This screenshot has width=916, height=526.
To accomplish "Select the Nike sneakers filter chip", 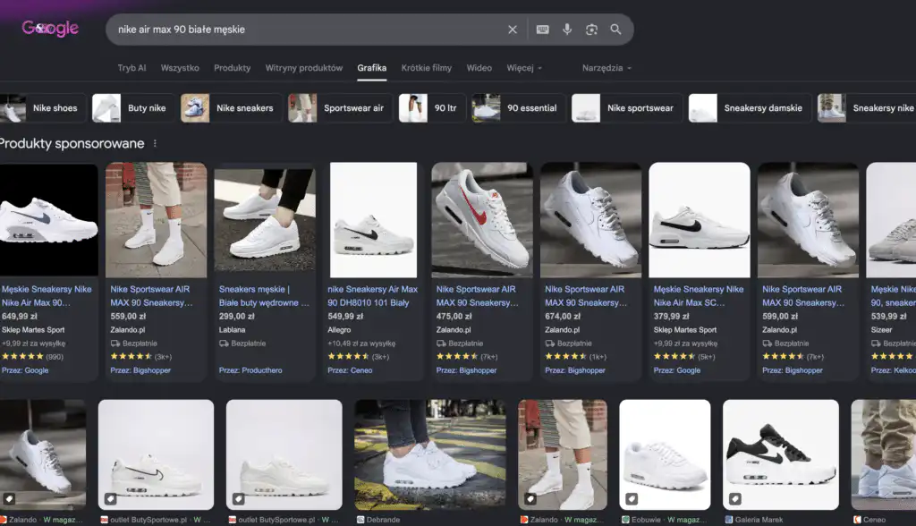I will (x=232, y=108).
